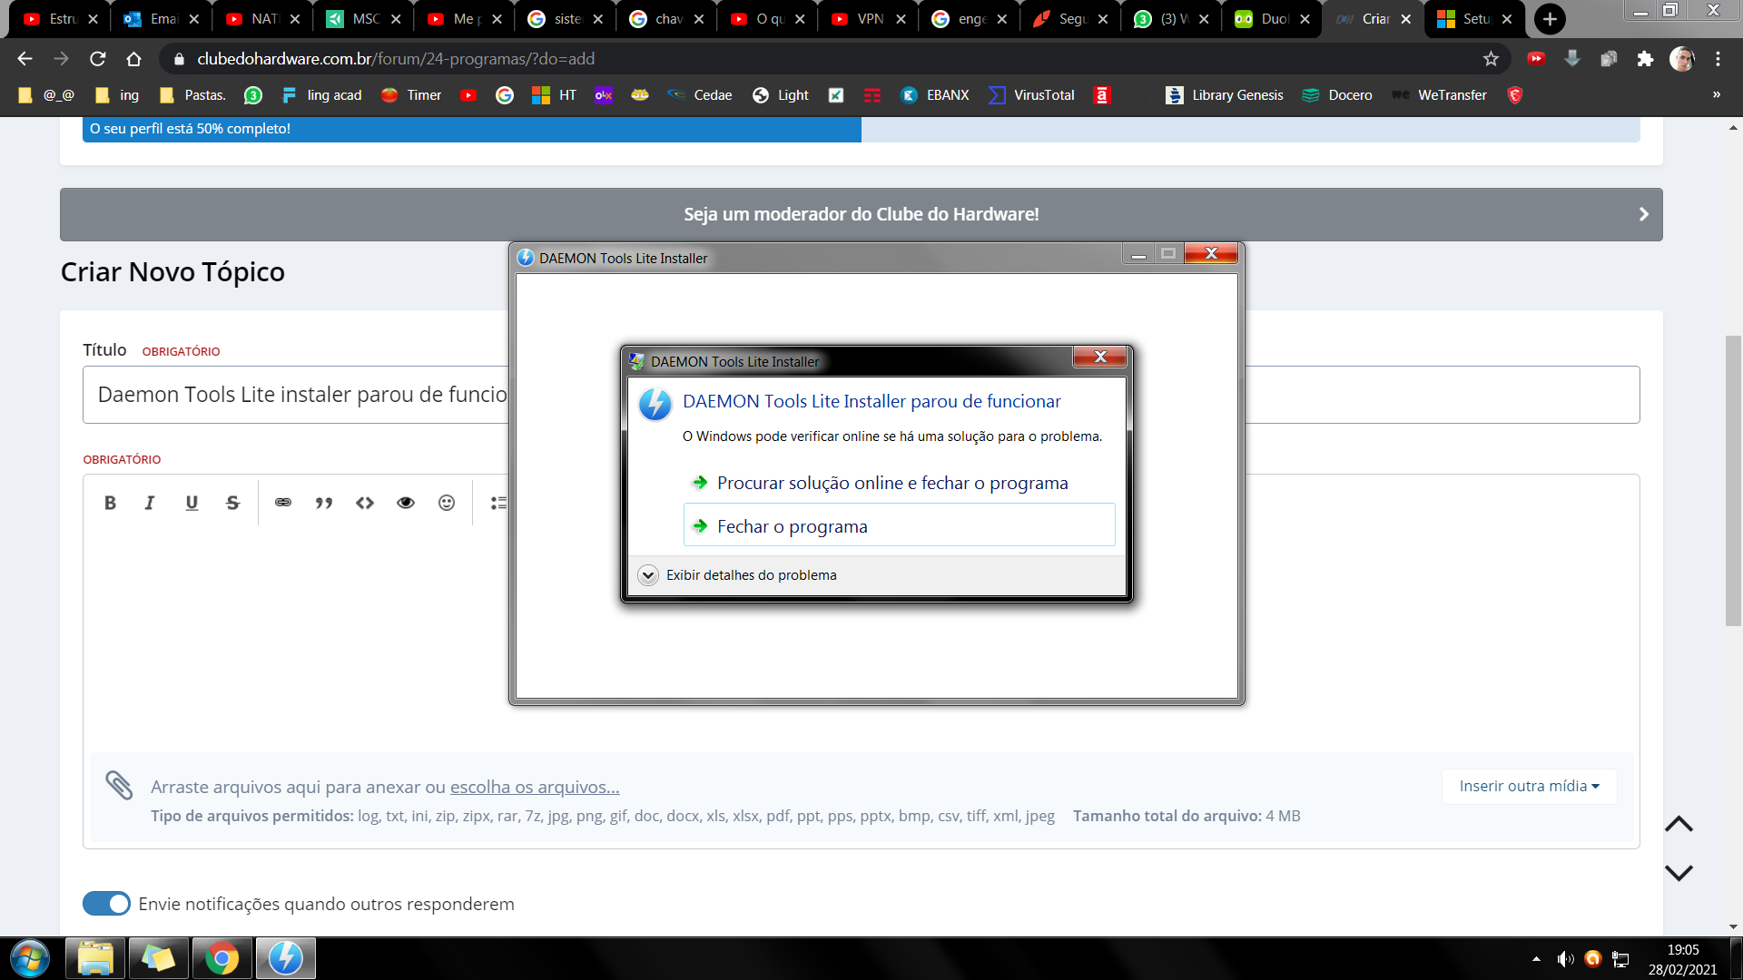Jump to page bottom with down chevron

pos(1679,872)
